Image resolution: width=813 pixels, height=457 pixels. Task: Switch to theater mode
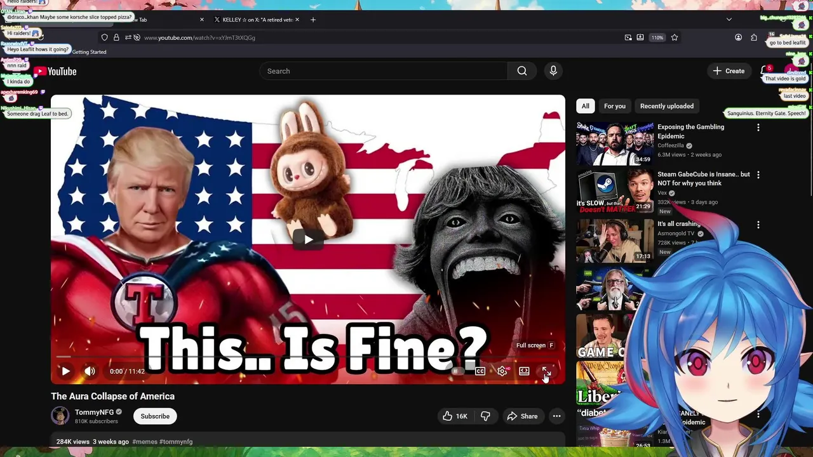[x=524, y=371]
